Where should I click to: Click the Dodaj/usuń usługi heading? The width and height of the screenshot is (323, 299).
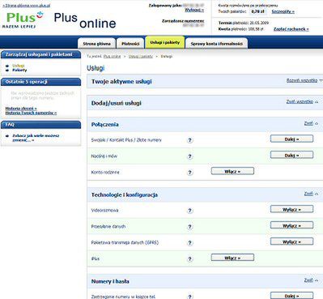tap(117, 103)
